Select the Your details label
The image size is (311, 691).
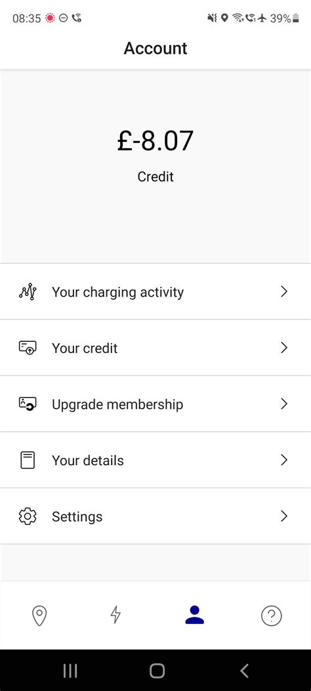pyautogui.click(x=88, y=460)
